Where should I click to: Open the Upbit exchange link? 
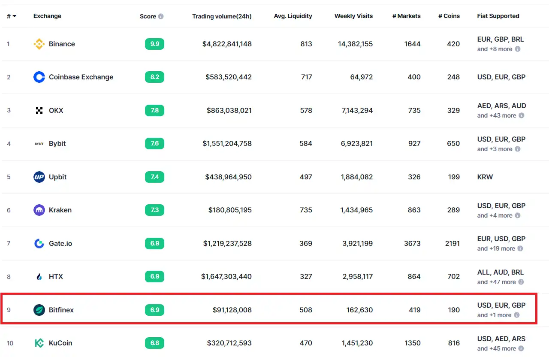click(x=57, y=177)
